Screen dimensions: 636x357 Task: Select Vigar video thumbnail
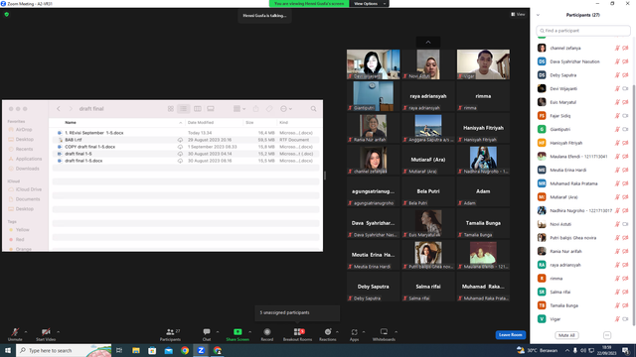coord(483,64)
